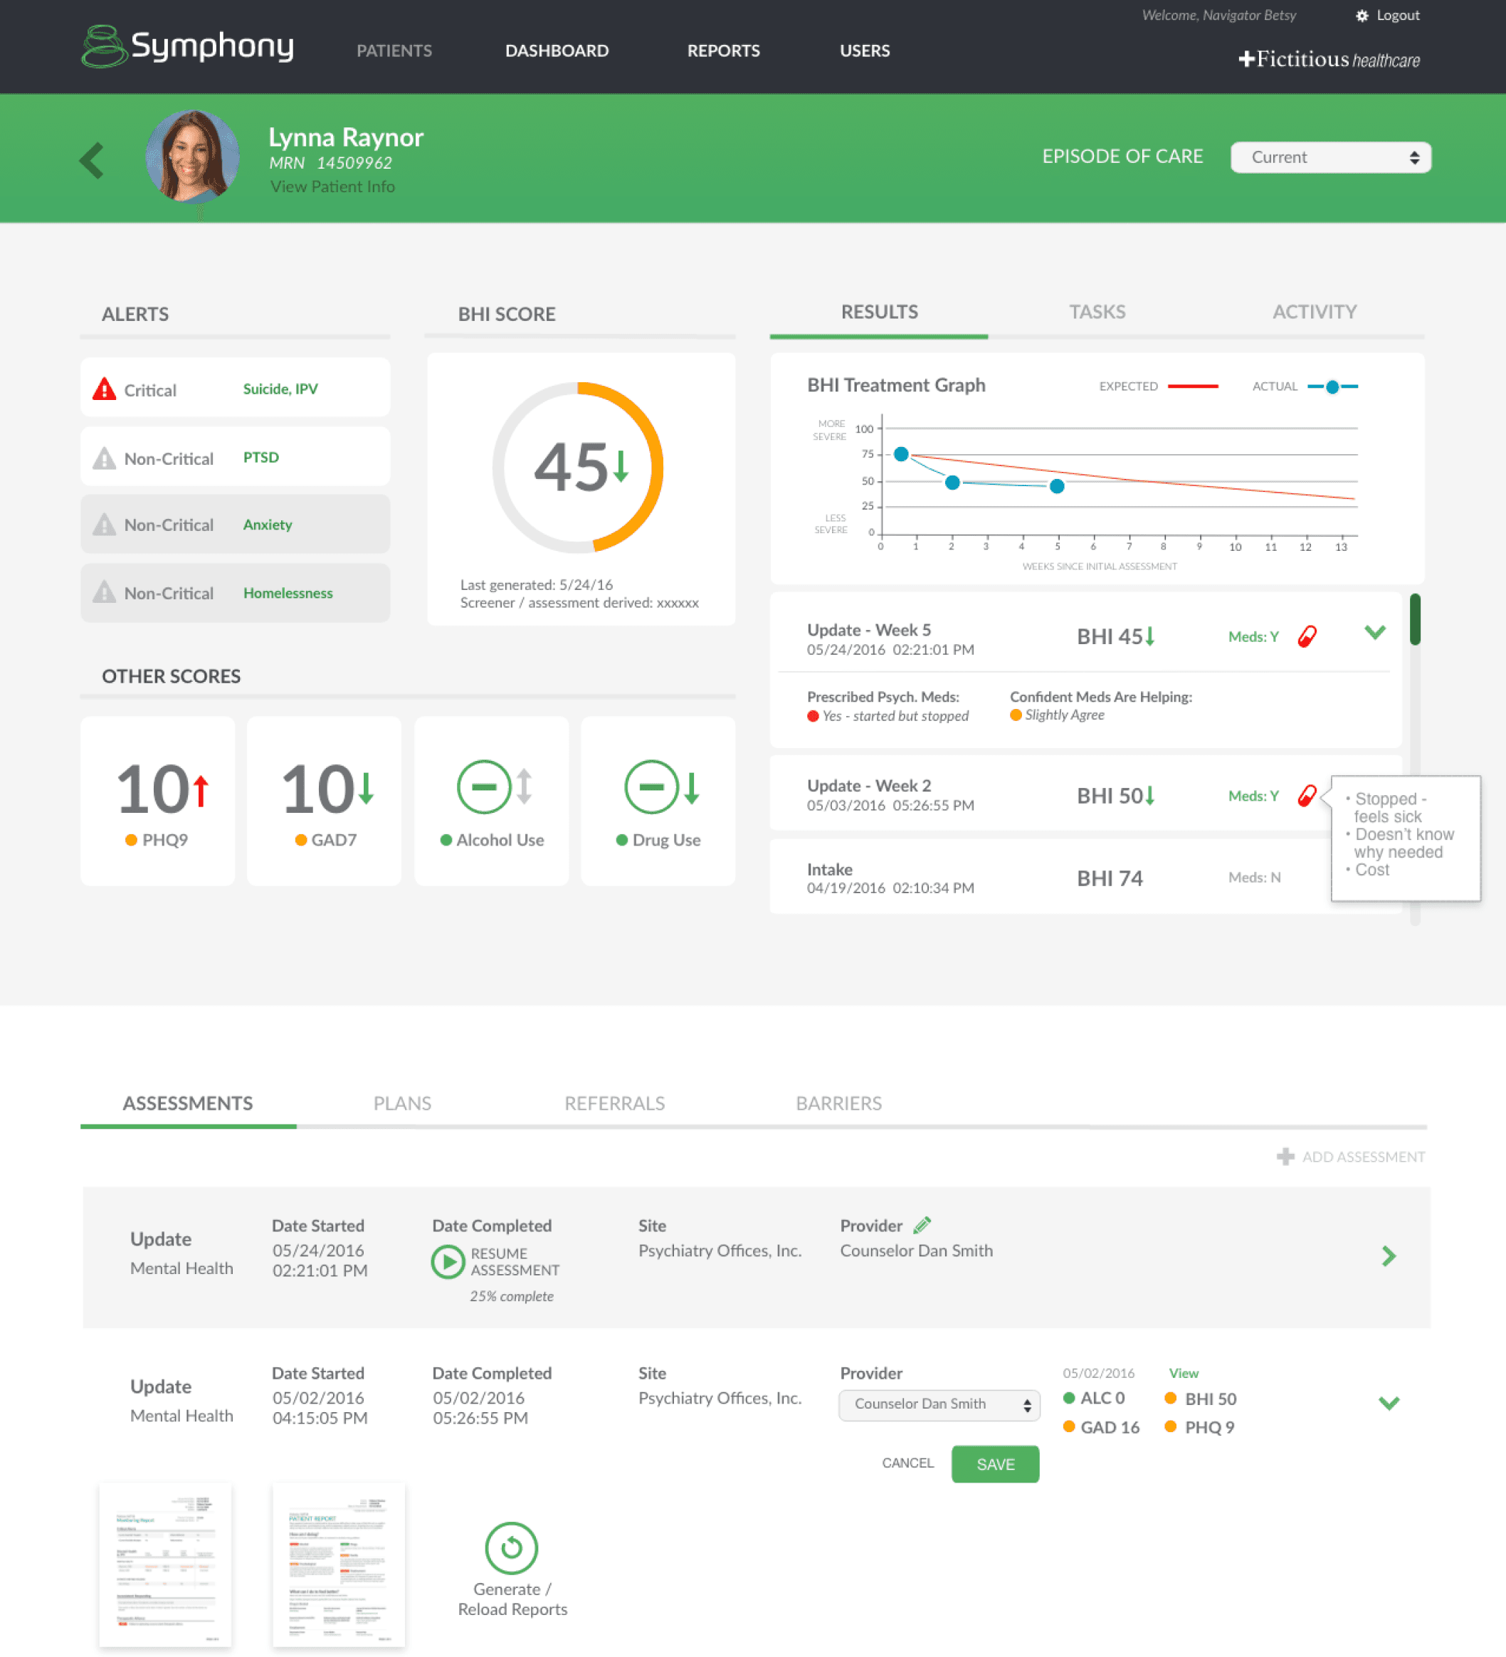The height and width of the screenshot is (1657, 1506).
Task: Click the plus icon for Add Assessment
Action: coord(1285,1157)
